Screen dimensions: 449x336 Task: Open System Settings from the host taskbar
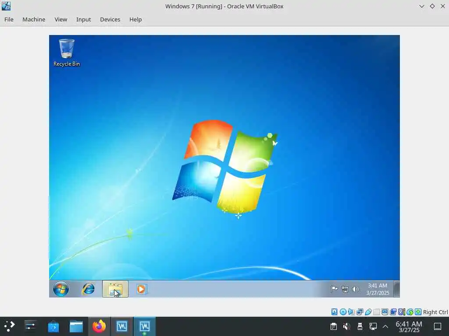(x=30, y=326)
